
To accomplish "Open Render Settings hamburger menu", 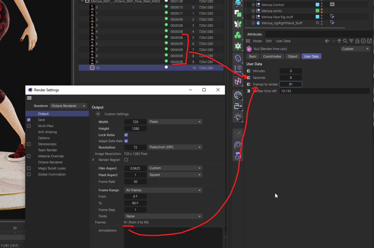I will (29, 98).
